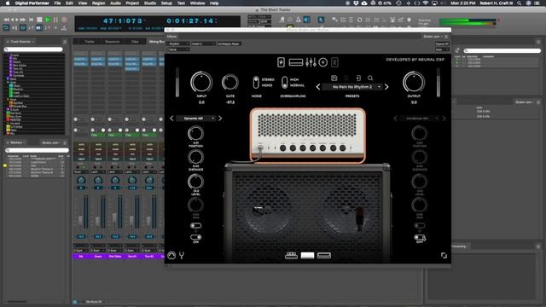This screenshot has width=546, height=307.
Task: Search presets with the magnifier icon
Action: pos(370,78)
